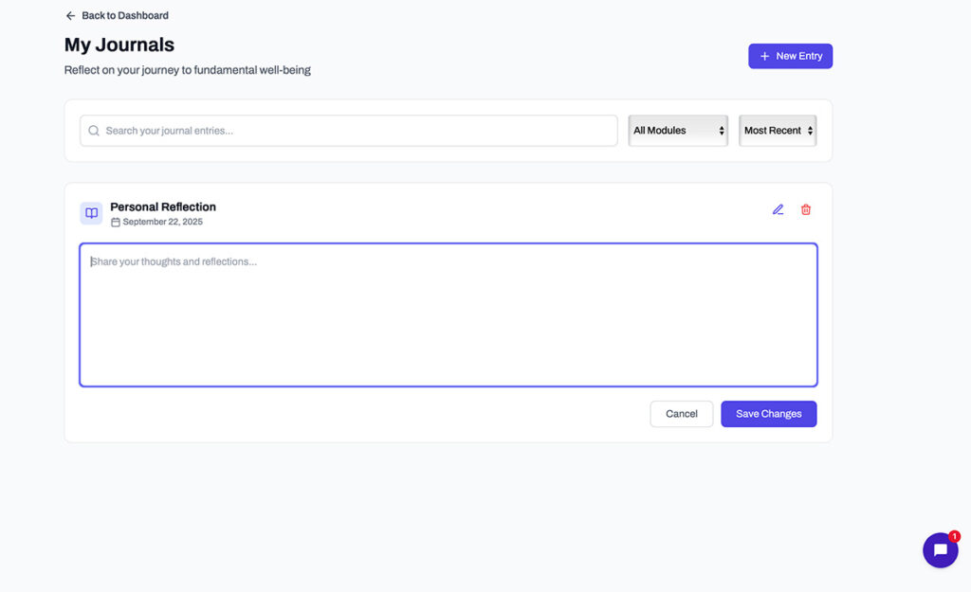The width and height of the screenshot is (971, 592).
Task: Edit the entry with the pencil icon
Action: pyautogui.click(x=778, y=209)
